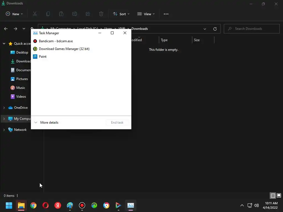The height and width of the screenshot is (212, 283).
Task: Expand the OneDrive tree node
Action: [x=4, y=108]
